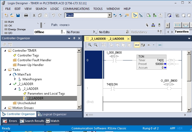Screen dimensions: 192x132
Task: Click the Cut scissors icon
Action: coord(34,15)
